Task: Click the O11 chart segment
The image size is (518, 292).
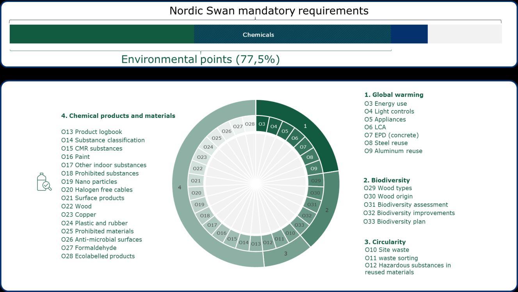Action: coord(279,239)
